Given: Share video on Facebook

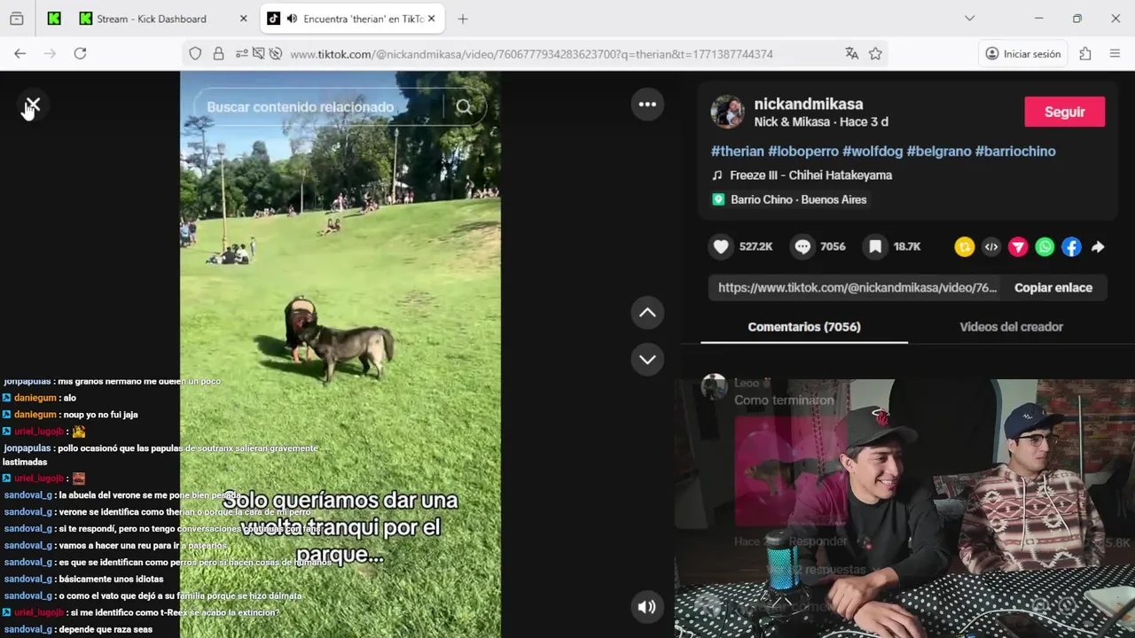Looking at the screenshot, I should (x=1071, y=247).
